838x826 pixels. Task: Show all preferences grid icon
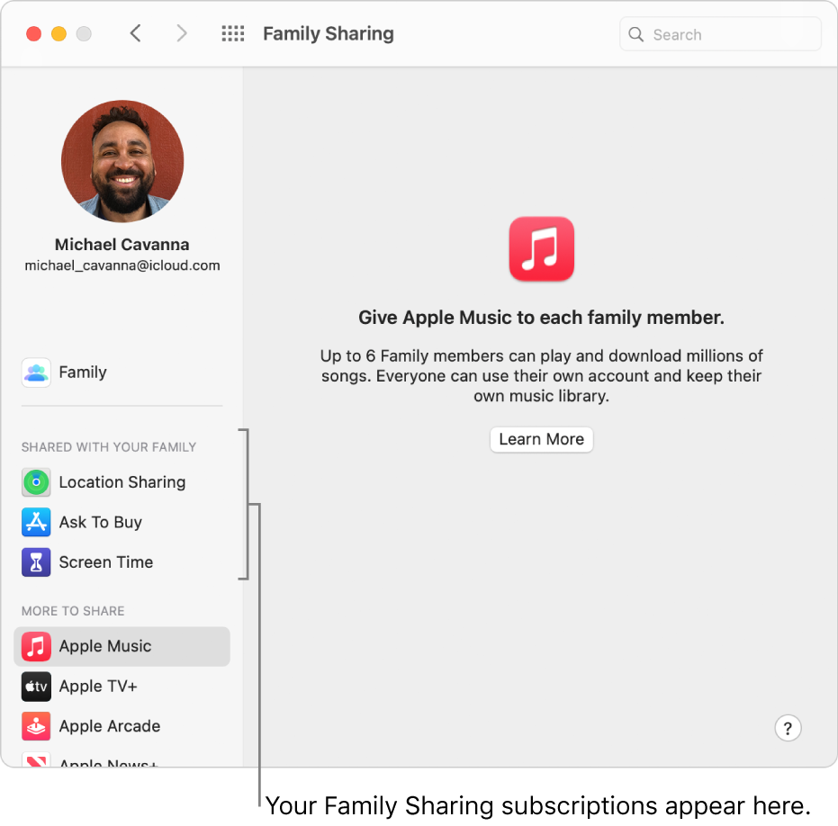(x=233, y=33)
